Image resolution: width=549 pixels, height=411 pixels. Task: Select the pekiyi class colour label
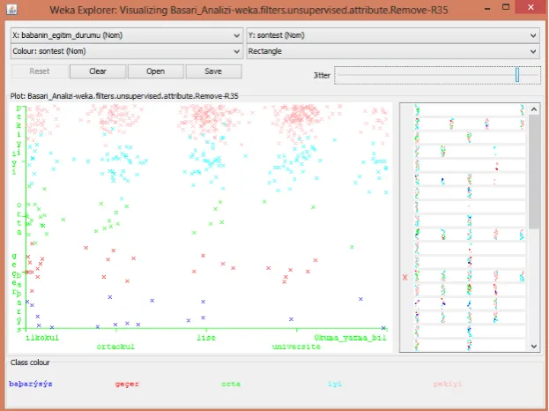pos(448,384)
